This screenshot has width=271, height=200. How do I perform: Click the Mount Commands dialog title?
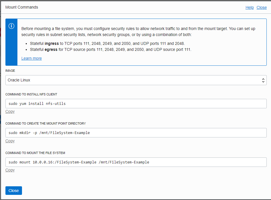(21, 7)
